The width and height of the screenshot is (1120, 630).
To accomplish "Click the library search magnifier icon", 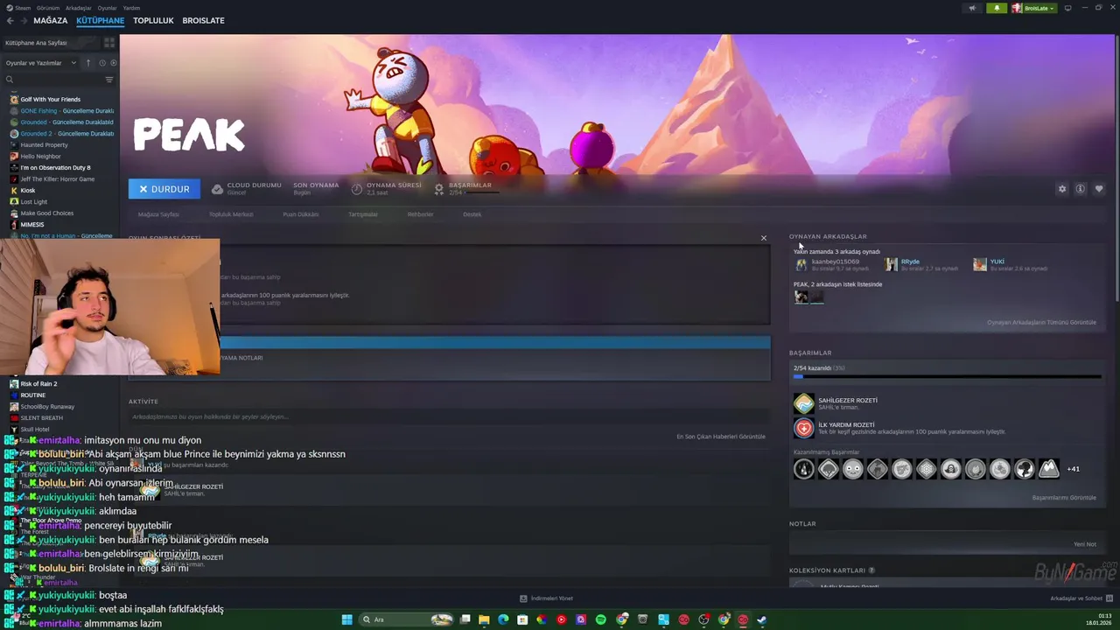I will coord(10,80).
